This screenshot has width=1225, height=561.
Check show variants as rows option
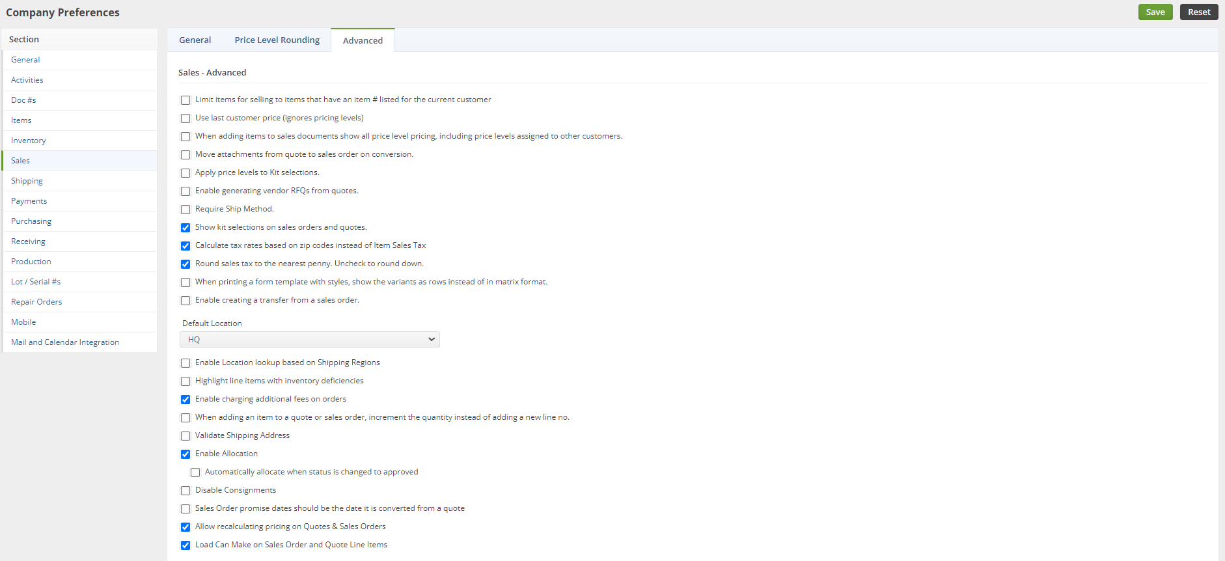(x=186, y=282)
